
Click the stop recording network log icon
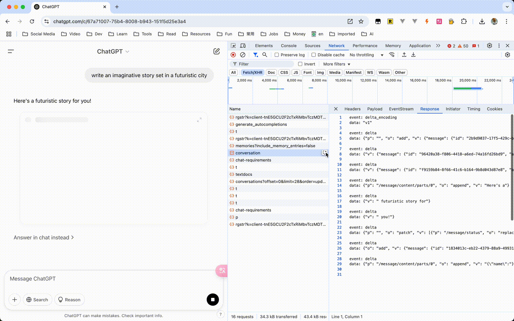pos(233,55)
